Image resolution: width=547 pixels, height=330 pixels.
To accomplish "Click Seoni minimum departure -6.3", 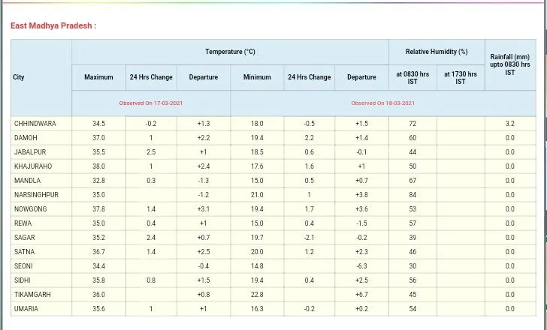I will coord(361,266).
